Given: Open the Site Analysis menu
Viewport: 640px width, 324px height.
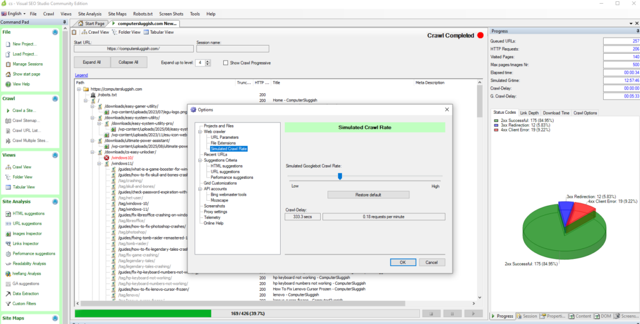Looking at the screenshot, I should click(90, 14).
